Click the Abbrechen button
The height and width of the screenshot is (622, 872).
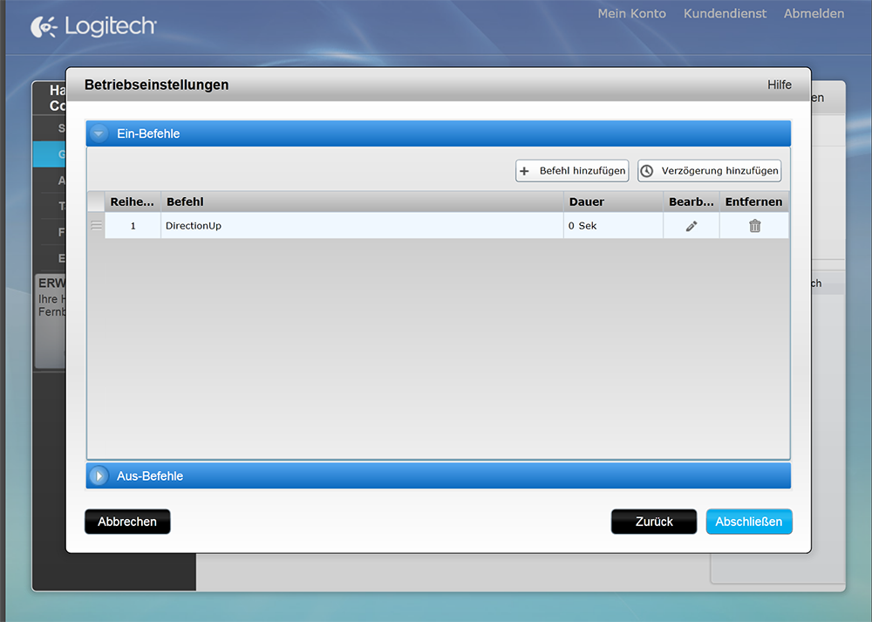[x=127, y=522]
